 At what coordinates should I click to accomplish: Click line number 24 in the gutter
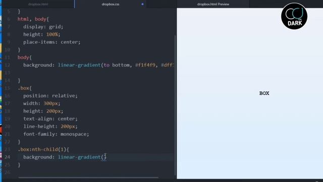[7, 157]
